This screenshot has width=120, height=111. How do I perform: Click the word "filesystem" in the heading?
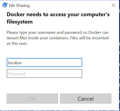[19, 22]
